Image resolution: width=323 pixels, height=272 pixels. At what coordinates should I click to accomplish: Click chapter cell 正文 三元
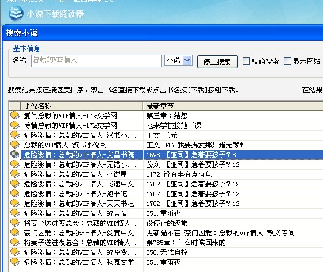point(161,135)
